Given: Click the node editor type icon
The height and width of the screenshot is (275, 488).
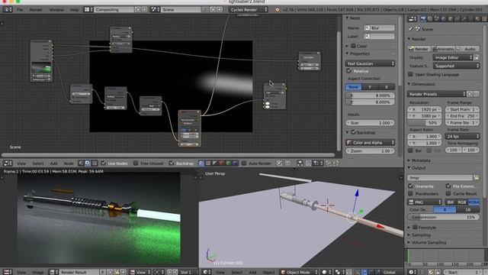Looking at the screenshot, I should coord(8,163).
